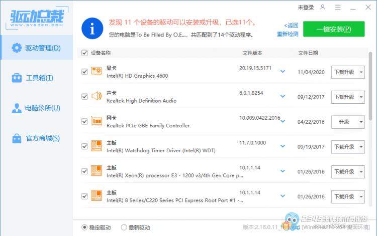The image size is (377, 236).
Task: Click 下载升级 for PCI Express Root Port #1
Action: [344, 197]
